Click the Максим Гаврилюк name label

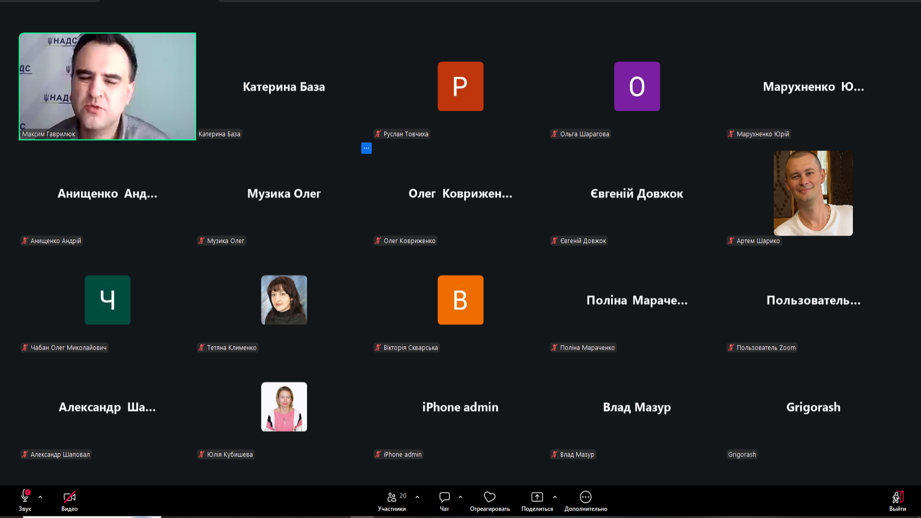pyautogui.click(x=48, y=134)
